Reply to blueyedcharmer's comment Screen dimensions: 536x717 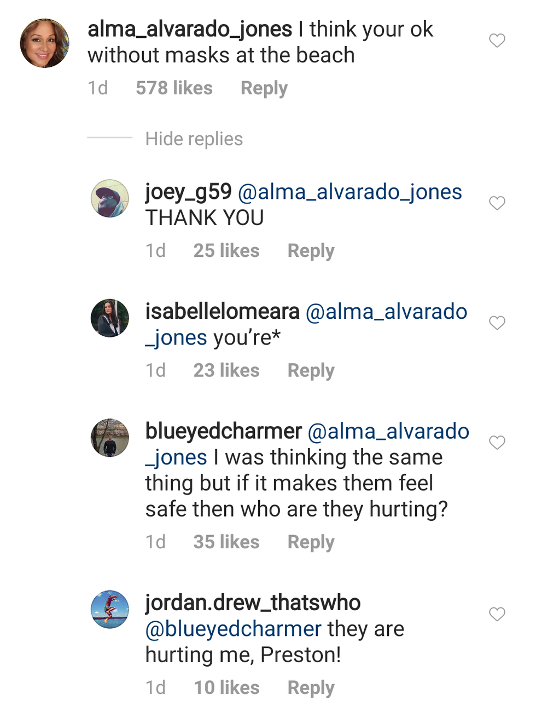311,542
